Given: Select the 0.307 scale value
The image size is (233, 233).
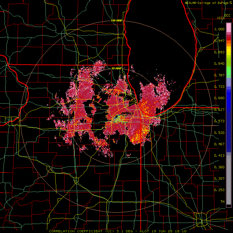Looking at the screenshot, I should [x=219, y=178].
